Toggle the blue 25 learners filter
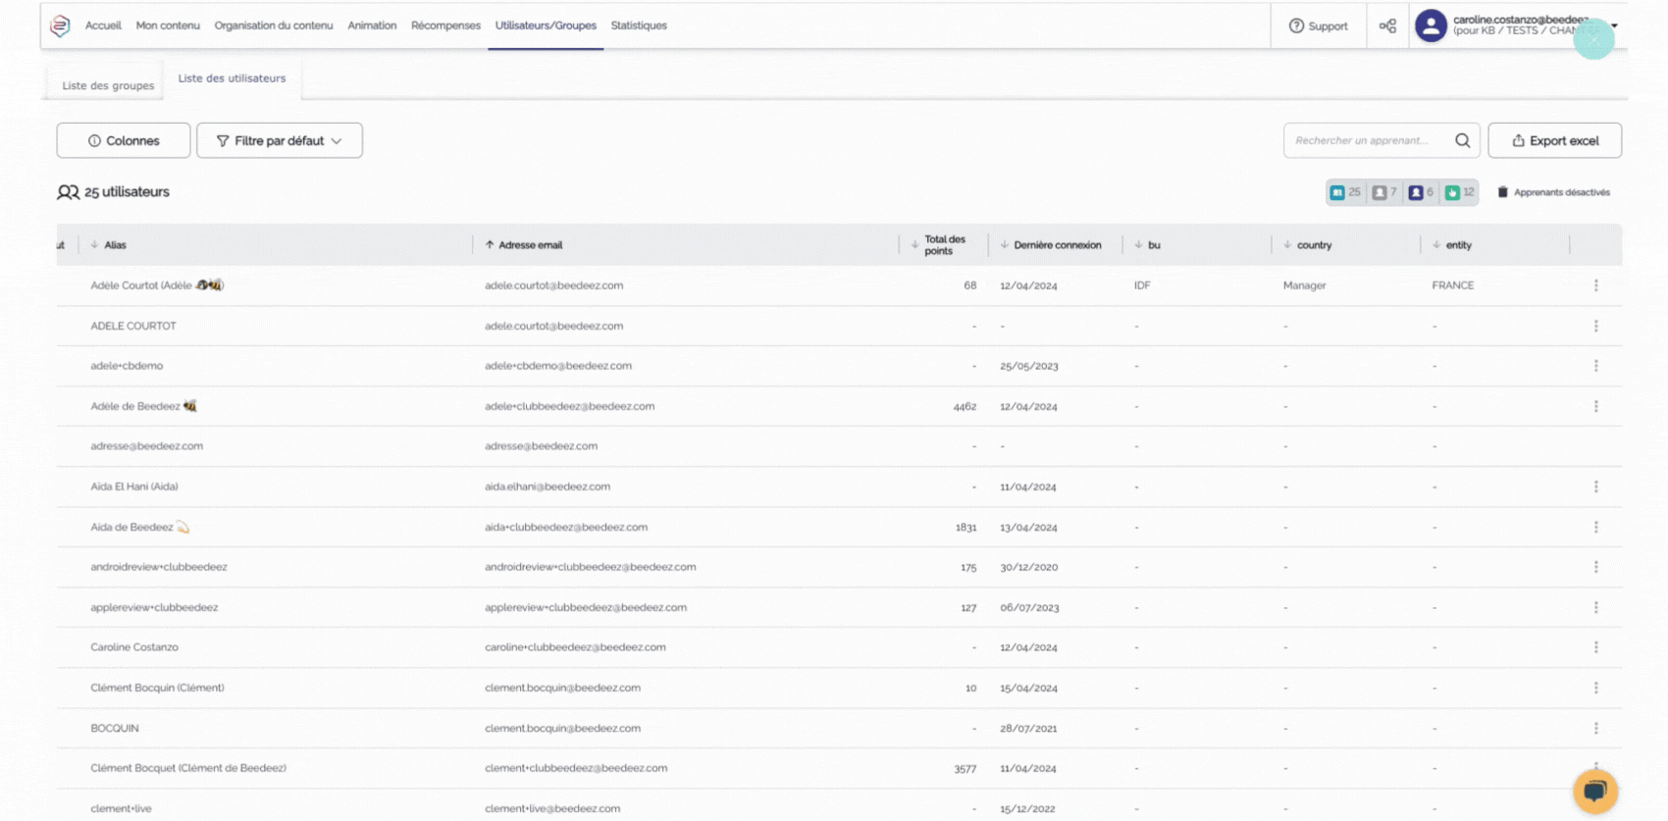 tap(1344, 192)
